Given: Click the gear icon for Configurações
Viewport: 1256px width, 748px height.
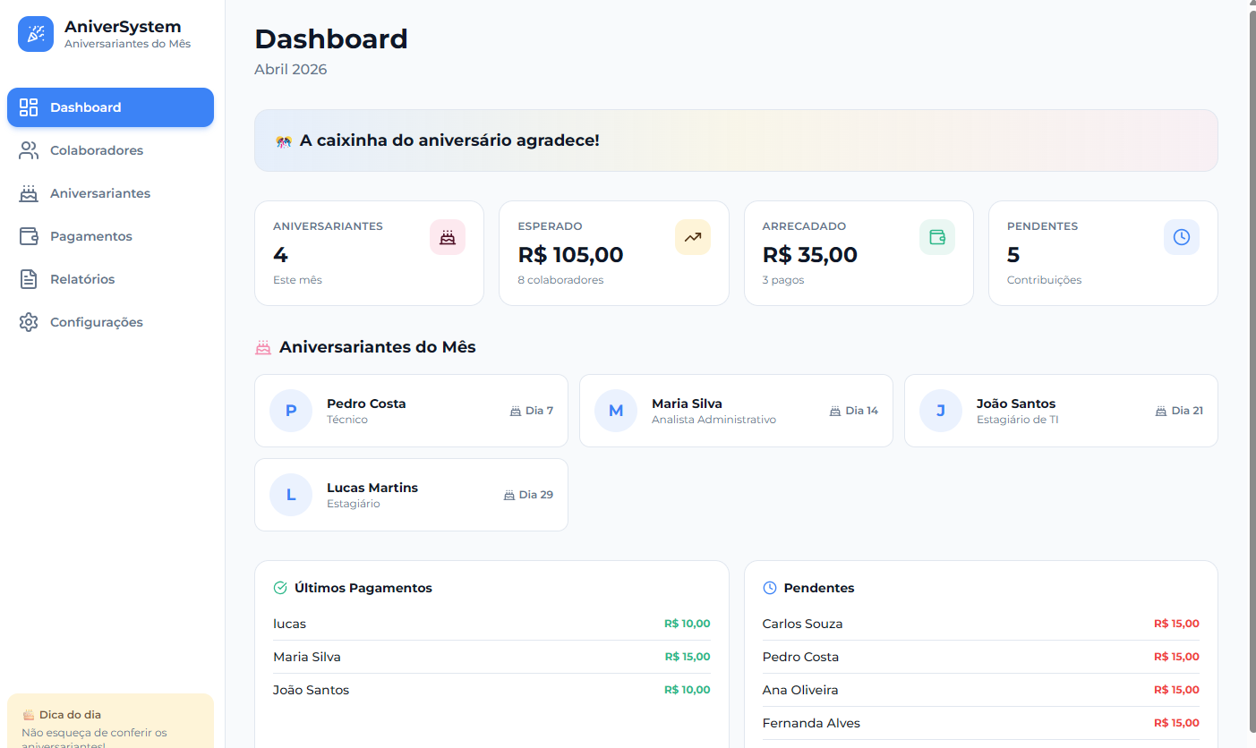Looking at the screenshot, I should 29,322.
